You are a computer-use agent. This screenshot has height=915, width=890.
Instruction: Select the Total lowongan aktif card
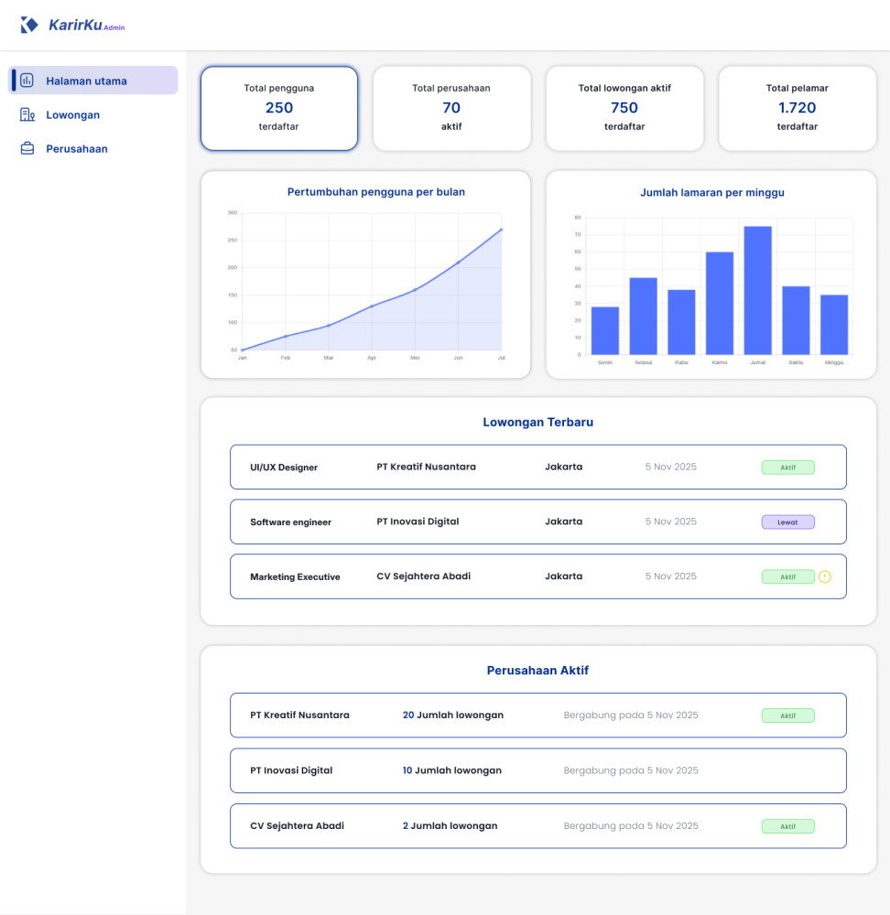(x=624, y=108)
